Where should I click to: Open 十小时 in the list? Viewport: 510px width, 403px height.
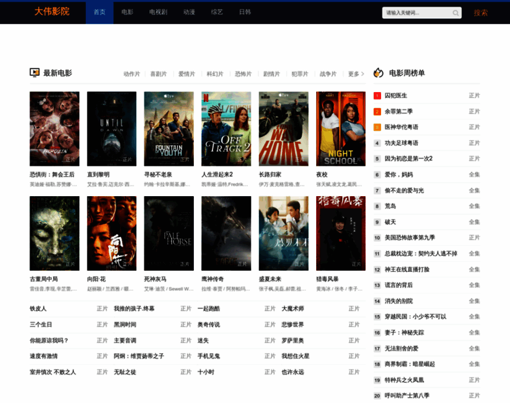[206, 372]
